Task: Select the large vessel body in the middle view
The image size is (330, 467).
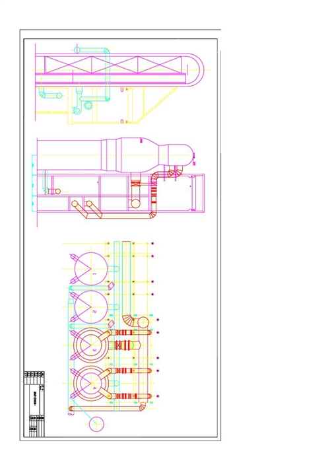Action: pyautogui.click(x=115, y=155)
